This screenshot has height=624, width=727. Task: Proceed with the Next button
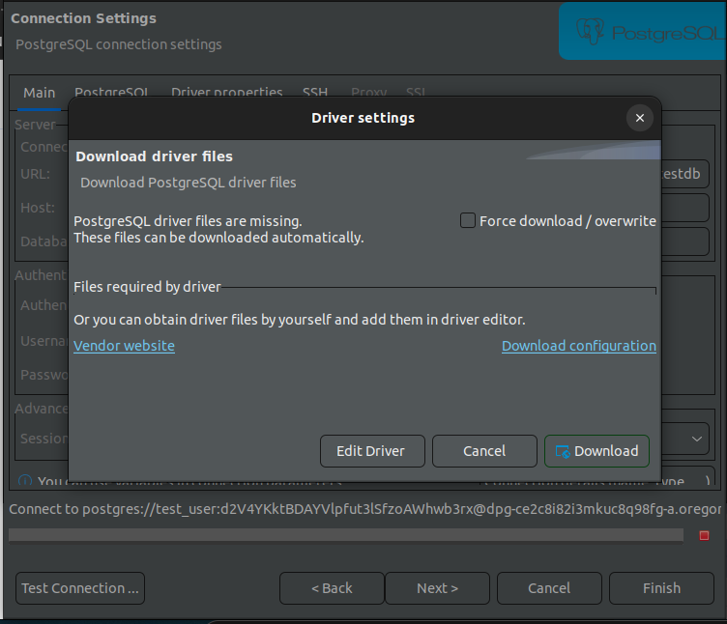[x=437, y=588]
